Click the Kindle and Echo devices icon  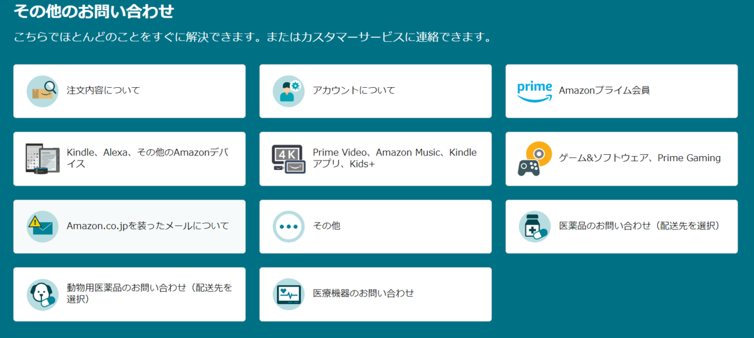pyautogui.click(x=43, y=159)
